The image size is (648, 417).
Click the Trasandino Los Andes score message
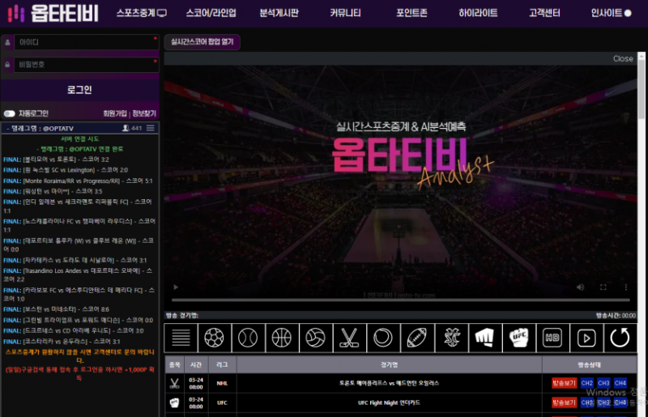click(x=78, y=274)
